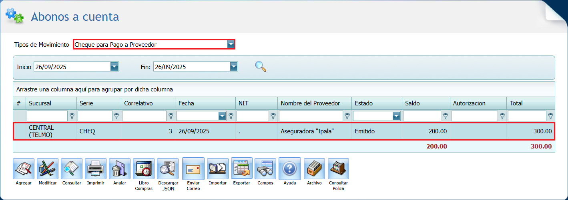Image resolution: width=568 pixels, height=200 pixels.
Task: Open Consultar to view the record
Action: tap(72, 169)
